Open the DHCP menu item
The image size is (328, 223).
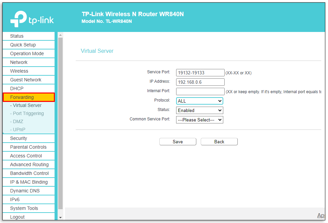(x=29, y=88)
